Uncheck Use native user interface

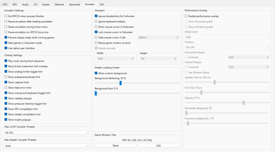6,48
